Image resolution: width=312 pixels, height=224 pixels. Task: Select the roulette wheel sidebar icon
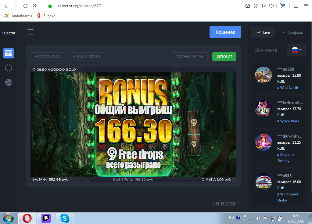[x=9, y=68]
